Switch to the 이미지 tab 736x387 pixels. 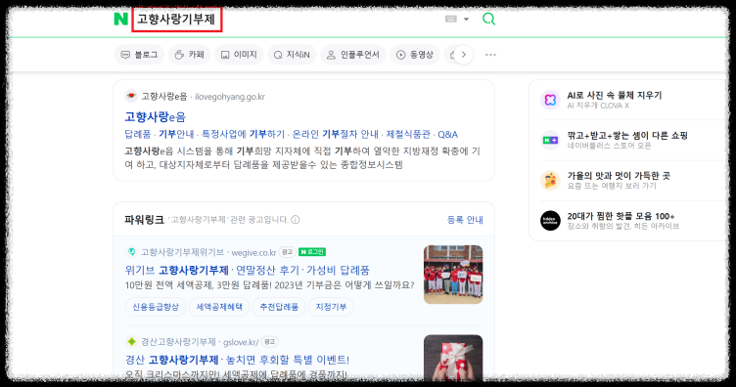pos(239,55)
